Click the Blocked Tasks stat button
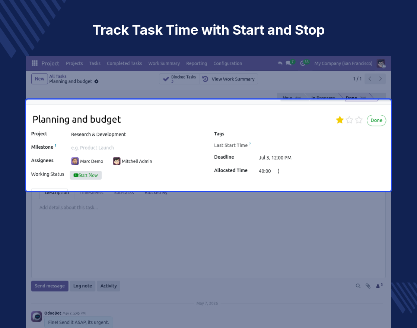The height and width of the screenshot is (328, 417). tap(179, 79)
